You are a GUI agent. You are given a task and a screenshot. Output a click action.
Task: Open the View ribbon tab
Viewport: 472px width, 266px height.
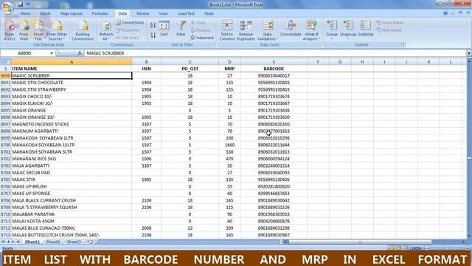pos(163,13)
